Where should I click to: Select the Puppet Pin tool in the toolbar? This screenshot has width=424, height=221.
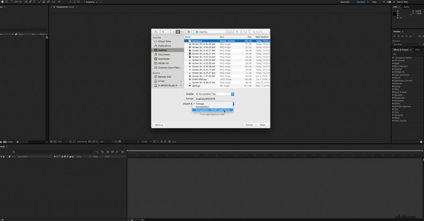click(59, 2)
